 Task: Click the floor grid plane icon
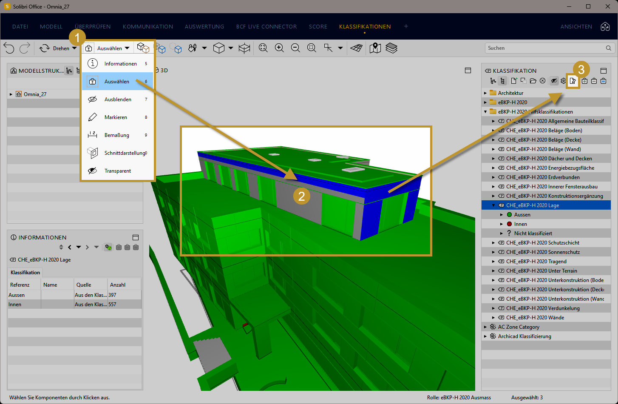[357, 48]
